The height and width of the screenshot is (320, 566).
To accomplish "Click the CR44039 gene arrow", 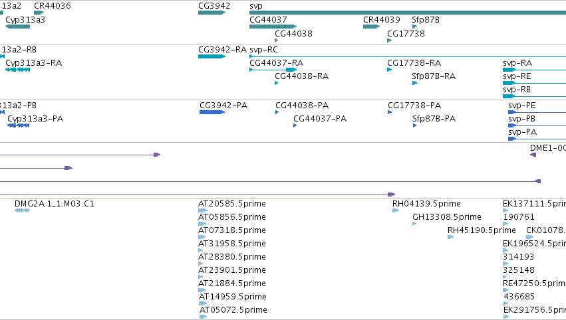I will (371, 27).
